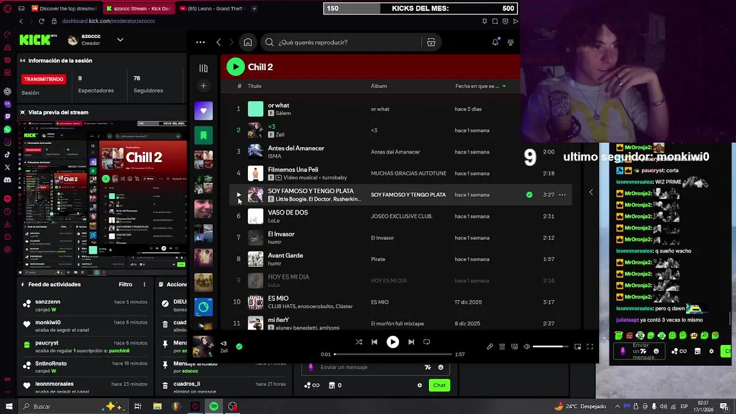The image size is (736, 414).
Task: Toggle the green saved checkmark for the playing song
Action: pyautogui.click(x=239, y=346)
